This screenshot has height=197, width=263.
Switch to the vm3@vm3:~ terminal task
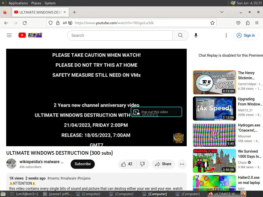click(24, 194)
